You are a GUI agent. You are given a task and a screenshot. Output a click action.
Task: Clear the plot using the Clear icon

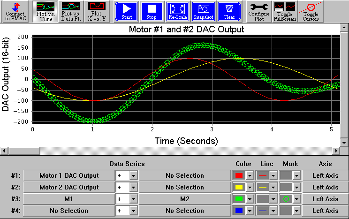(229, 11)
